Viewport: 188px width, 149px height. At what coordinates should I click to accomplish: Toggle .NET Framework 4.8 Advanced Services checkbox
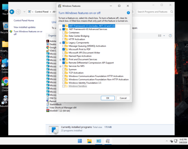pyautogui.click(x=64, y=29)
